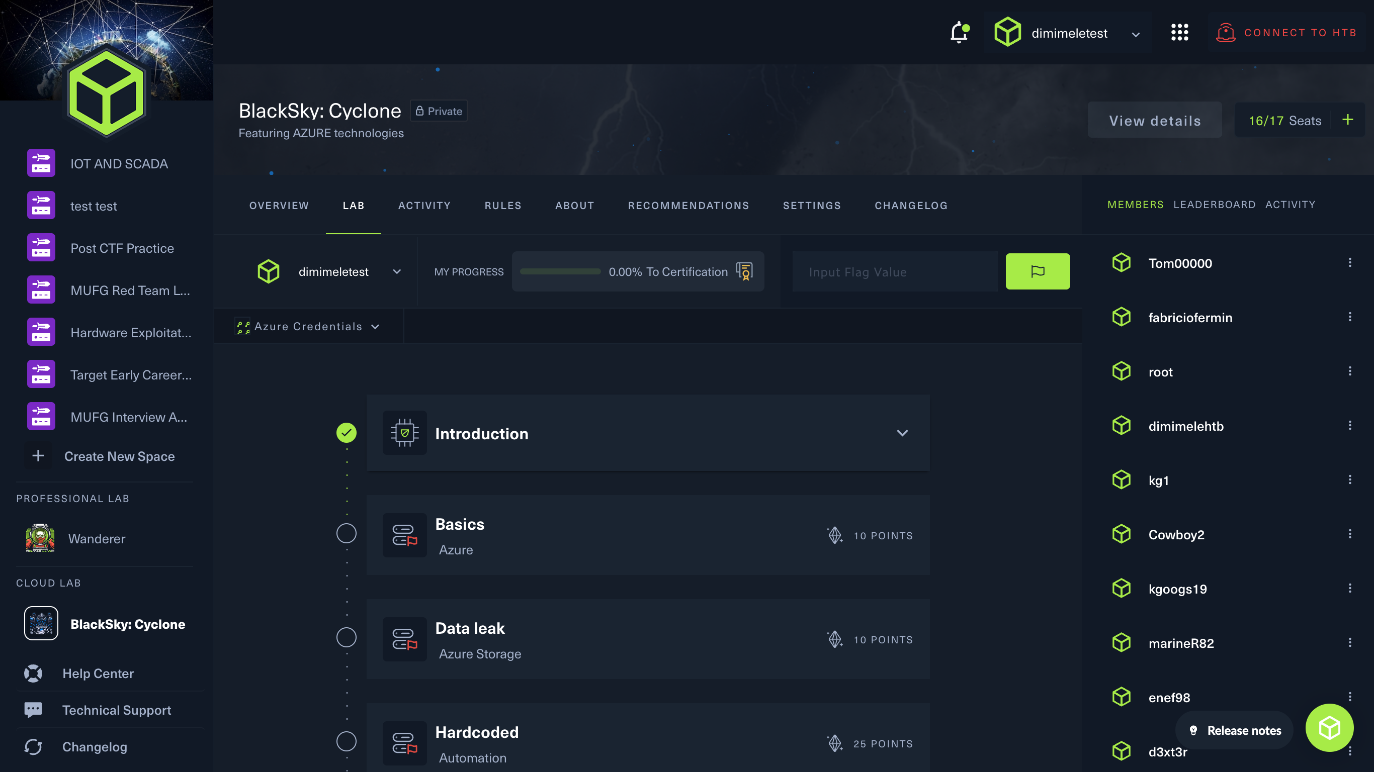This screenshot has height=772, width=1374.
Task: Click the large green cube logo in sidebar
Action: [x=107, y=93]
